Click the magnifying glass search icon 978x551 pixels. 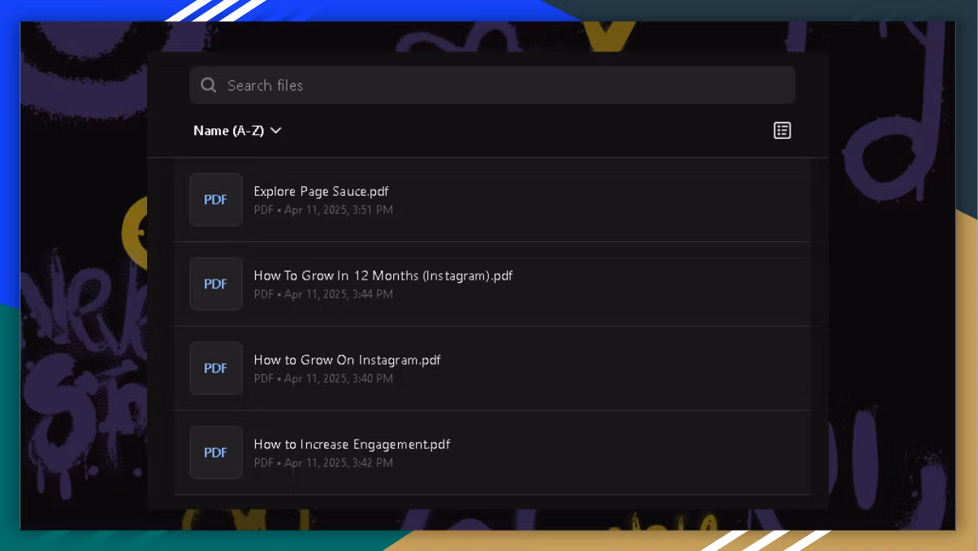coord(209,85)
